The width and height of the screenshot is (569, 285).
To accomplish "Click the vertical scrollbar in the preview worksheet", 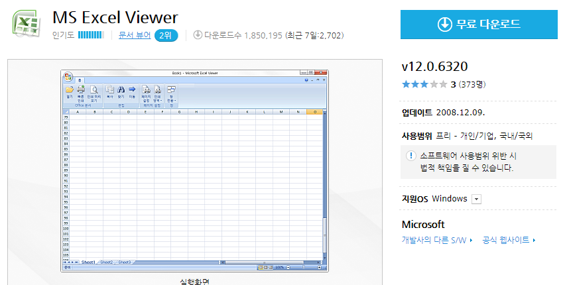I will click(x=324, y=185).
